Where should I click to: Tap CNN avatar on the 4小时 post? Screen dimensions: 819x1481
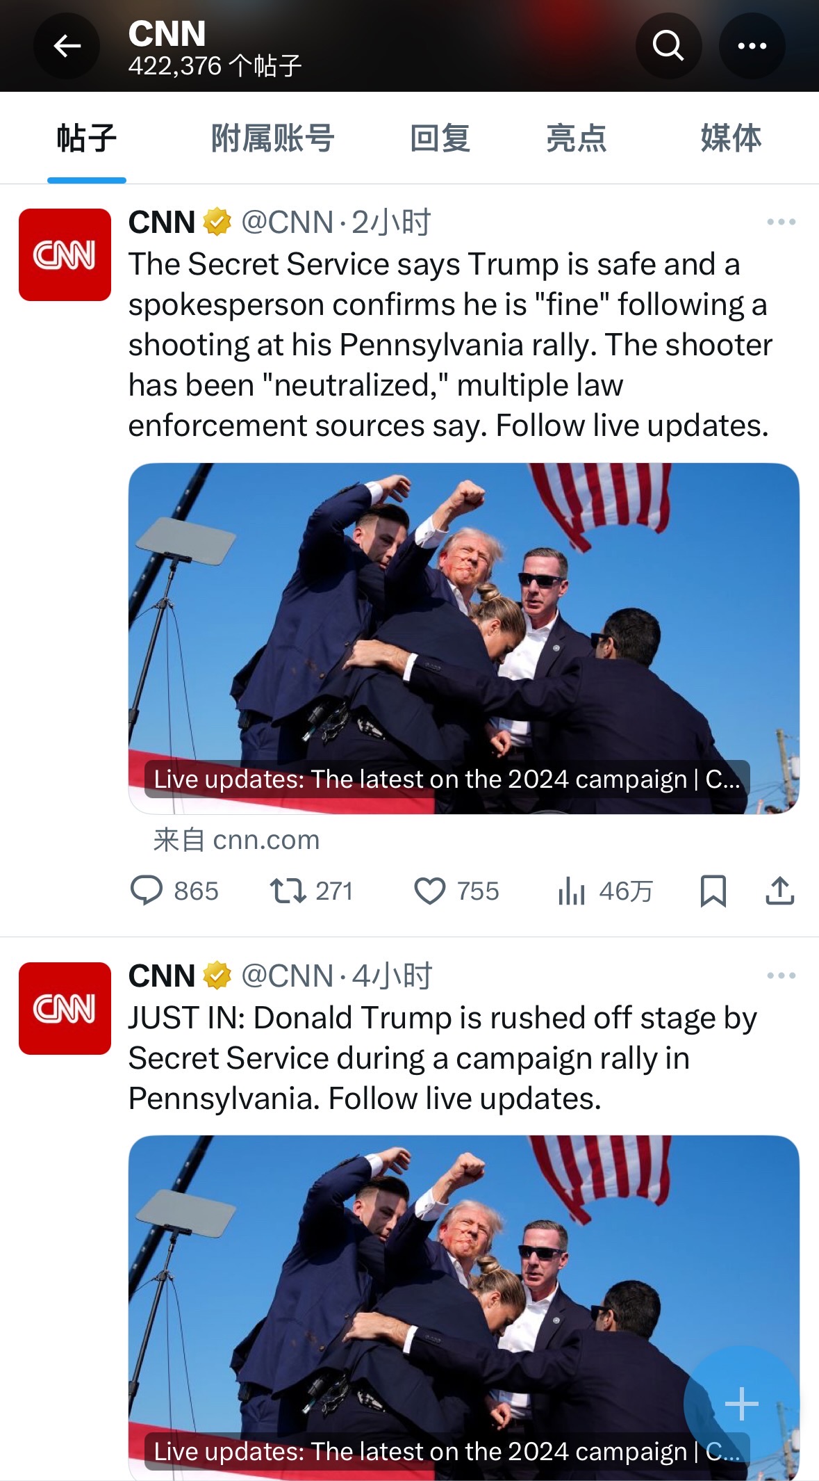pos(65,1008)
